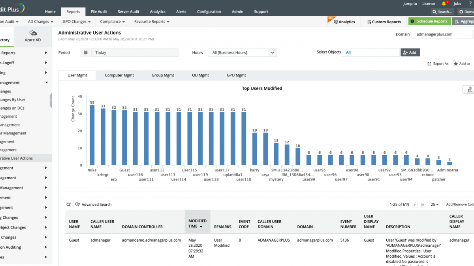Click the Add to star icon
This screenshot has height=266, width=474.
tap(456, 63)
